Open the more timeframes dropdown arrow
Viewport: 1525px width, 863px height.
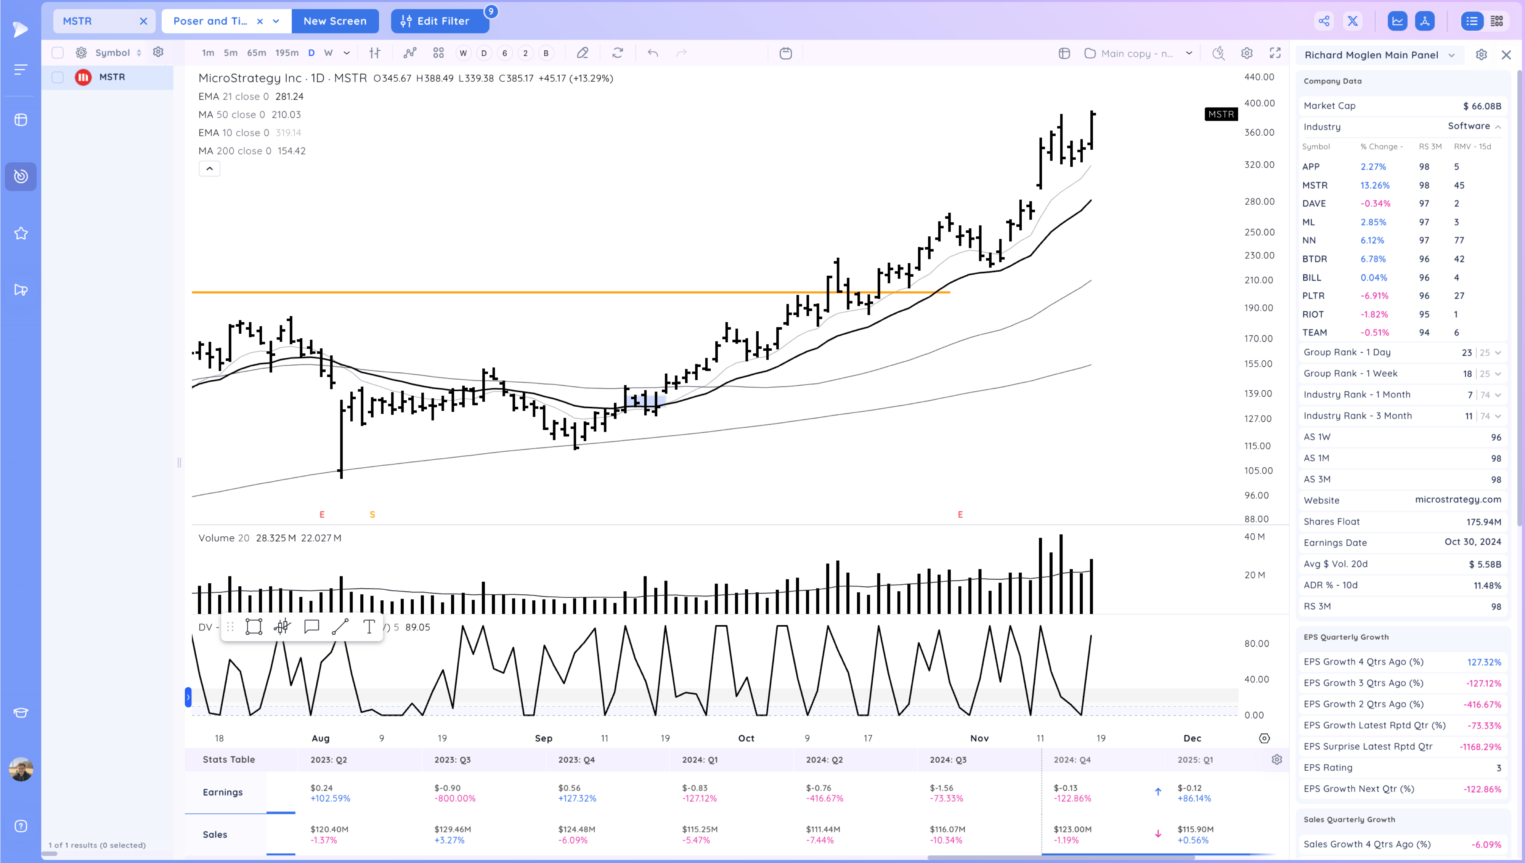click(347, 53)
